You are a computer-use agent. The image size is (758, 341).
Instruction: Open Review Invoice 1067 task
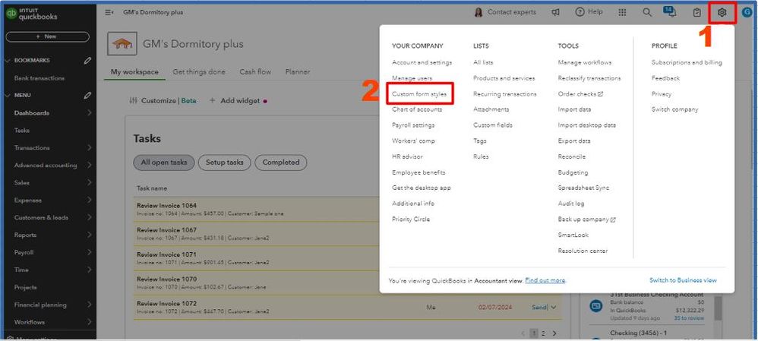[166, 230]
